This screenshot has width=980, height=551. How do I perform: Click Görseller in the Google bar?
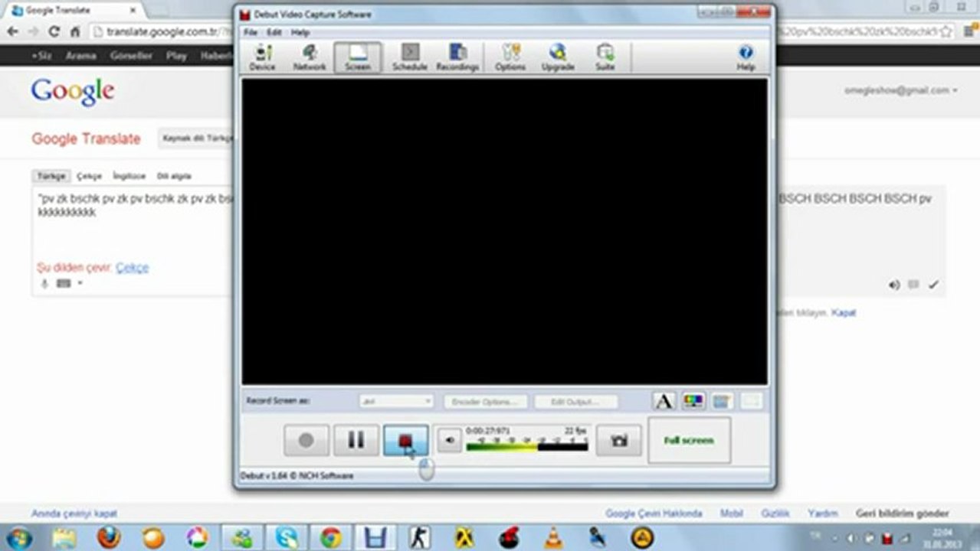click(x=131, y=56)
